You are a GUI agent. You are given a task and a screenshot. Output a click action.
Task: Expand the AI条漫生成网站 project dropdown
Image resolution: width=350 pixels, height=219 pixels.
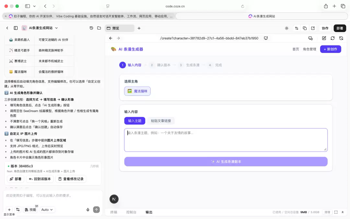(x=56, y=28)
